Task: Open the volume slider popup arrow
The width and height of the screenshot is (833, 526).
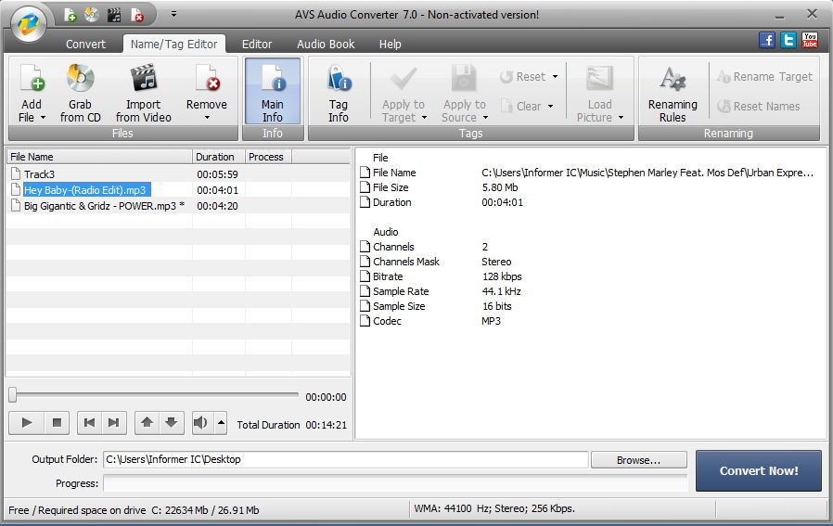Action: (x=221, y=423)
